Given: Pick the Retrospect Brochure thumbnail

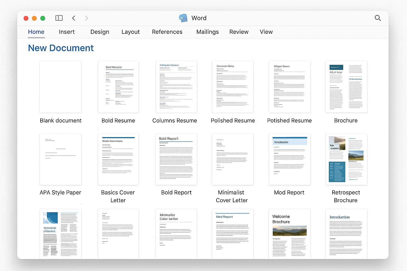Looking at the screenshot, I should coord(346,159).
